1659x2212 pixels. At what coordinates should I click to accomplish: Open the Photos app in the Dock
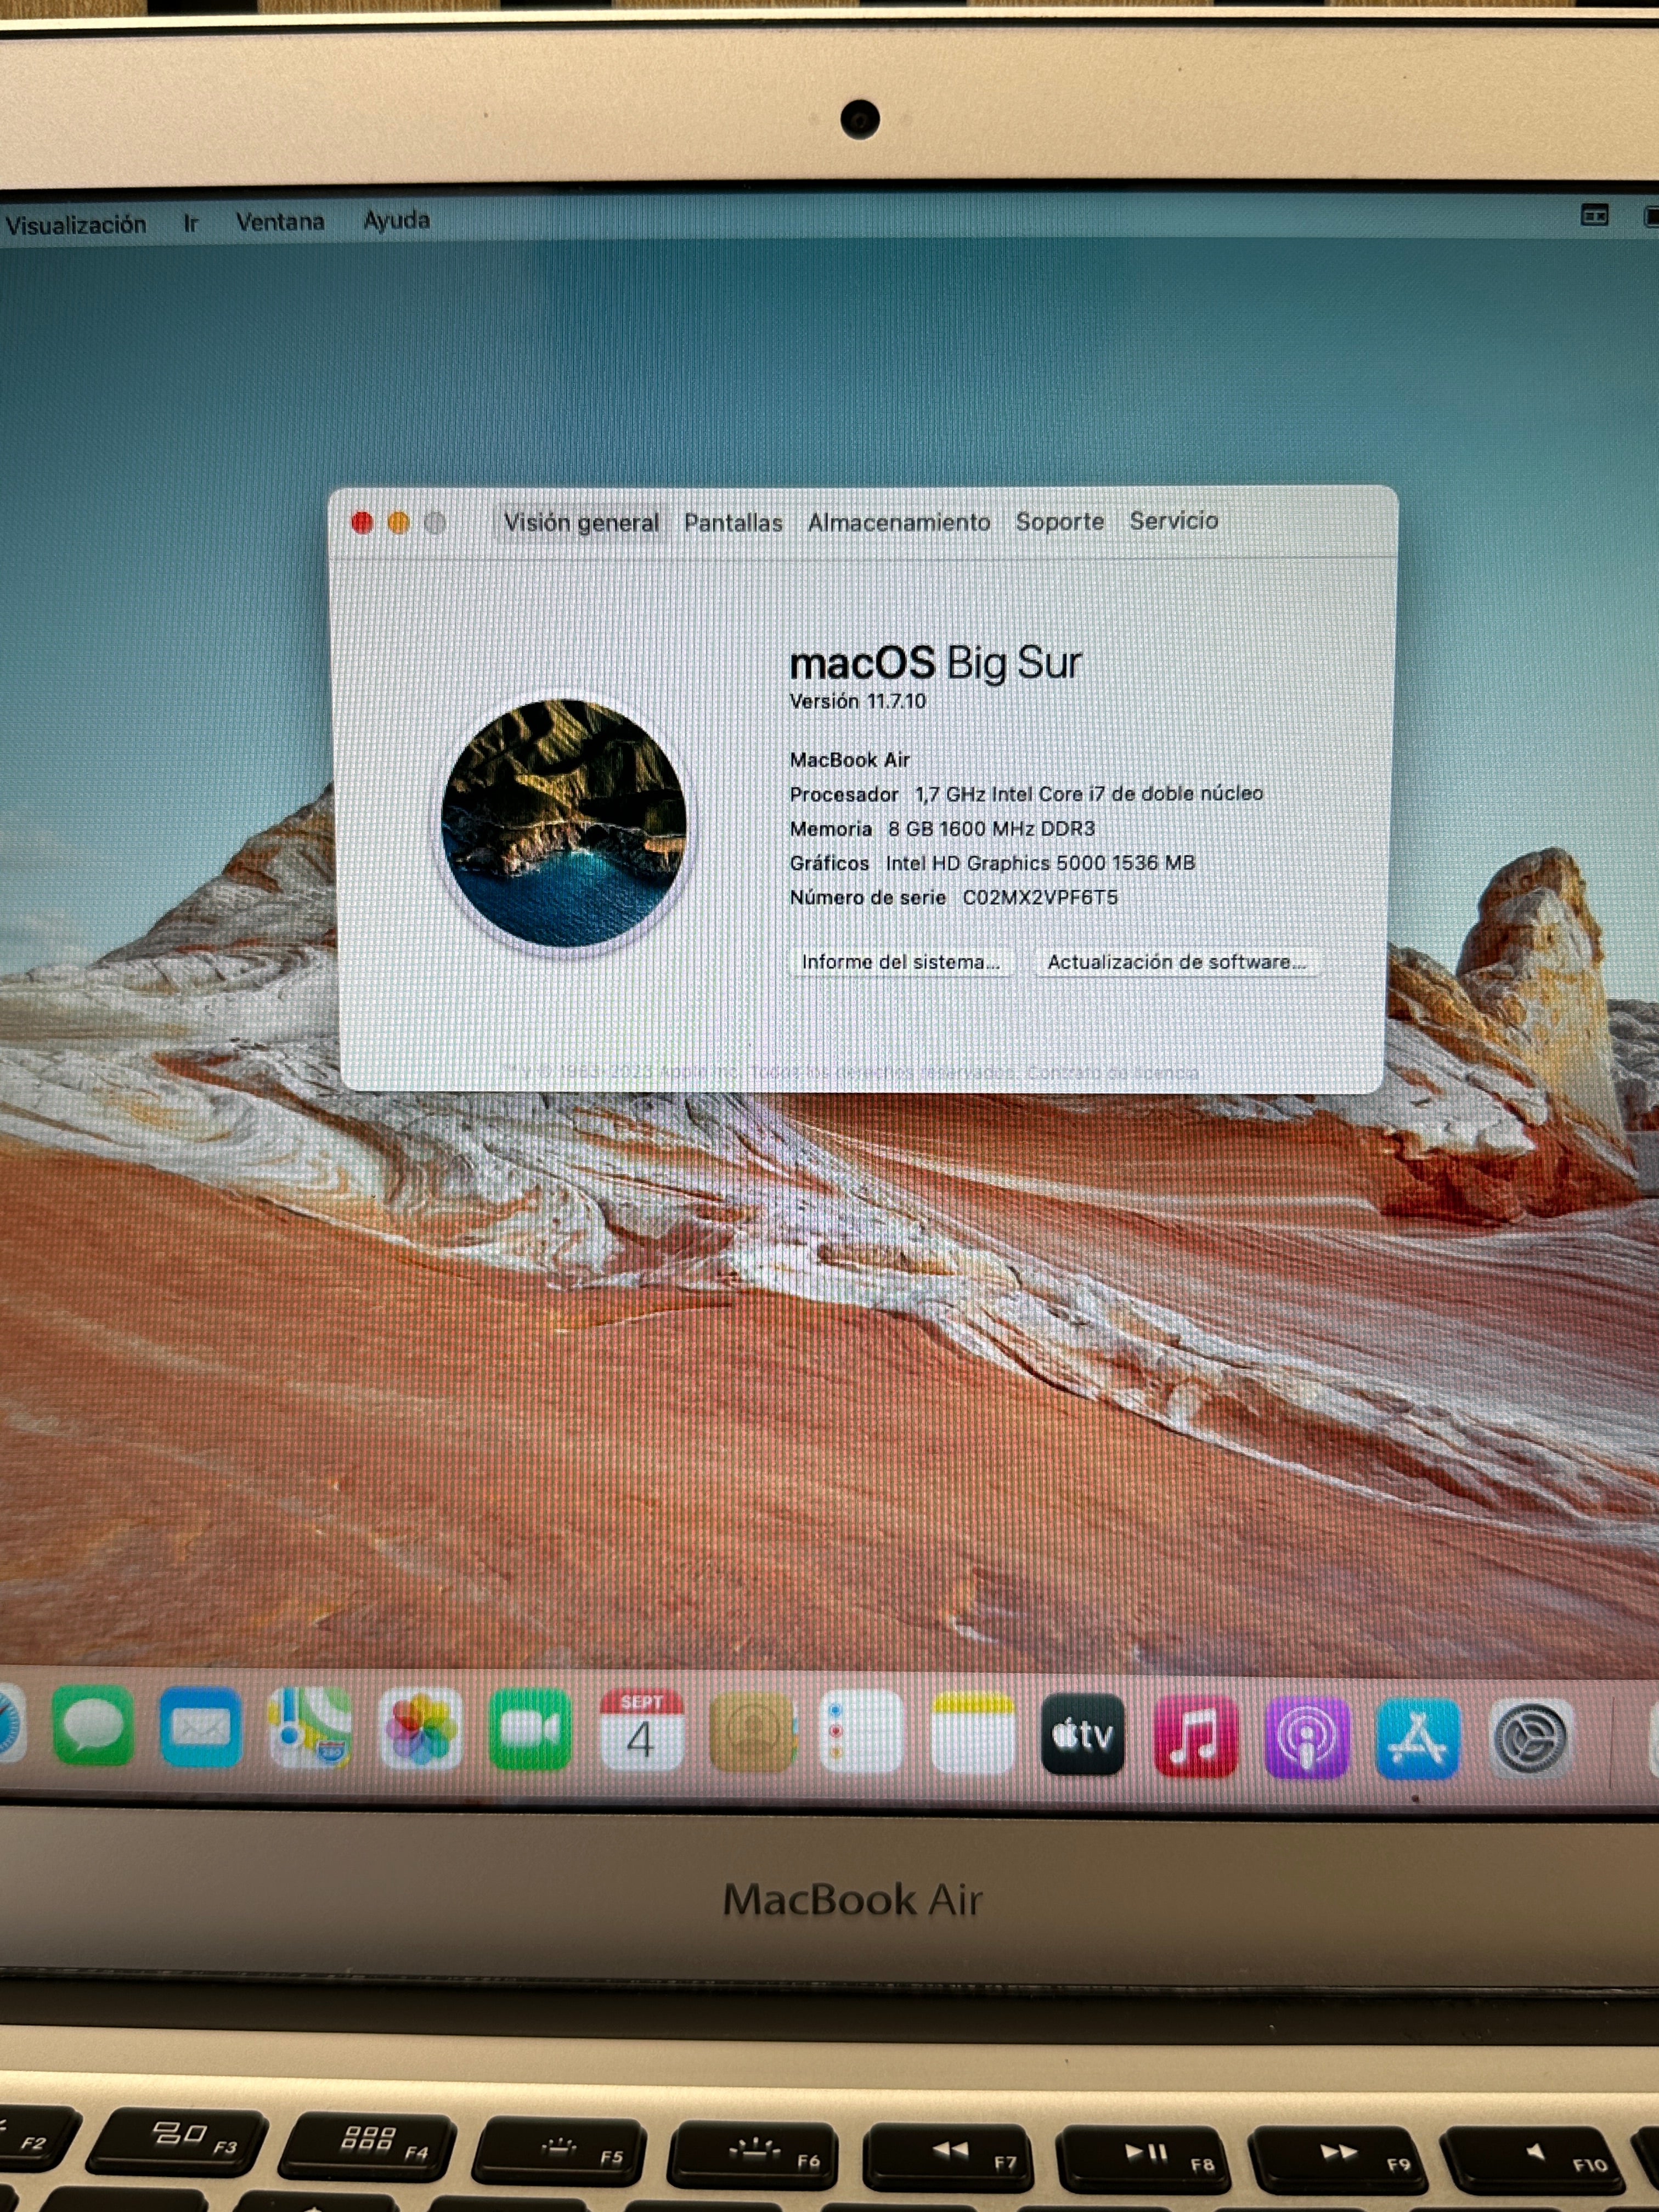(x=421, y=1729)
